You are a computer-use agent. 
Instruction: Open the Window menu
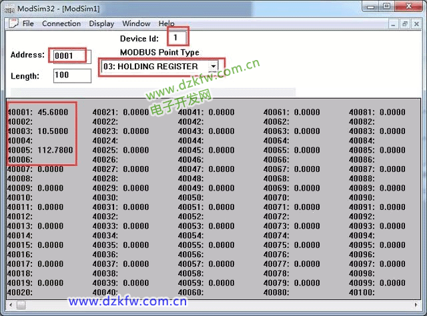point(136,23)
